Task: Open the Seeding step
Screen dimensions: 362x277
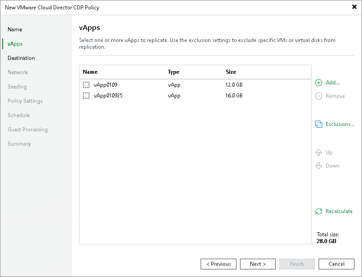Action: click(x=17, y=87)
